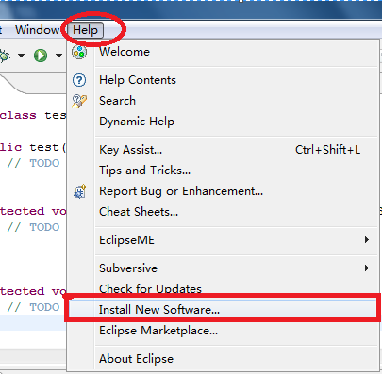The width and height of the screenshot is (382, 374).
Task: Click the green Run button in toolbar
Action: [41, 56]
